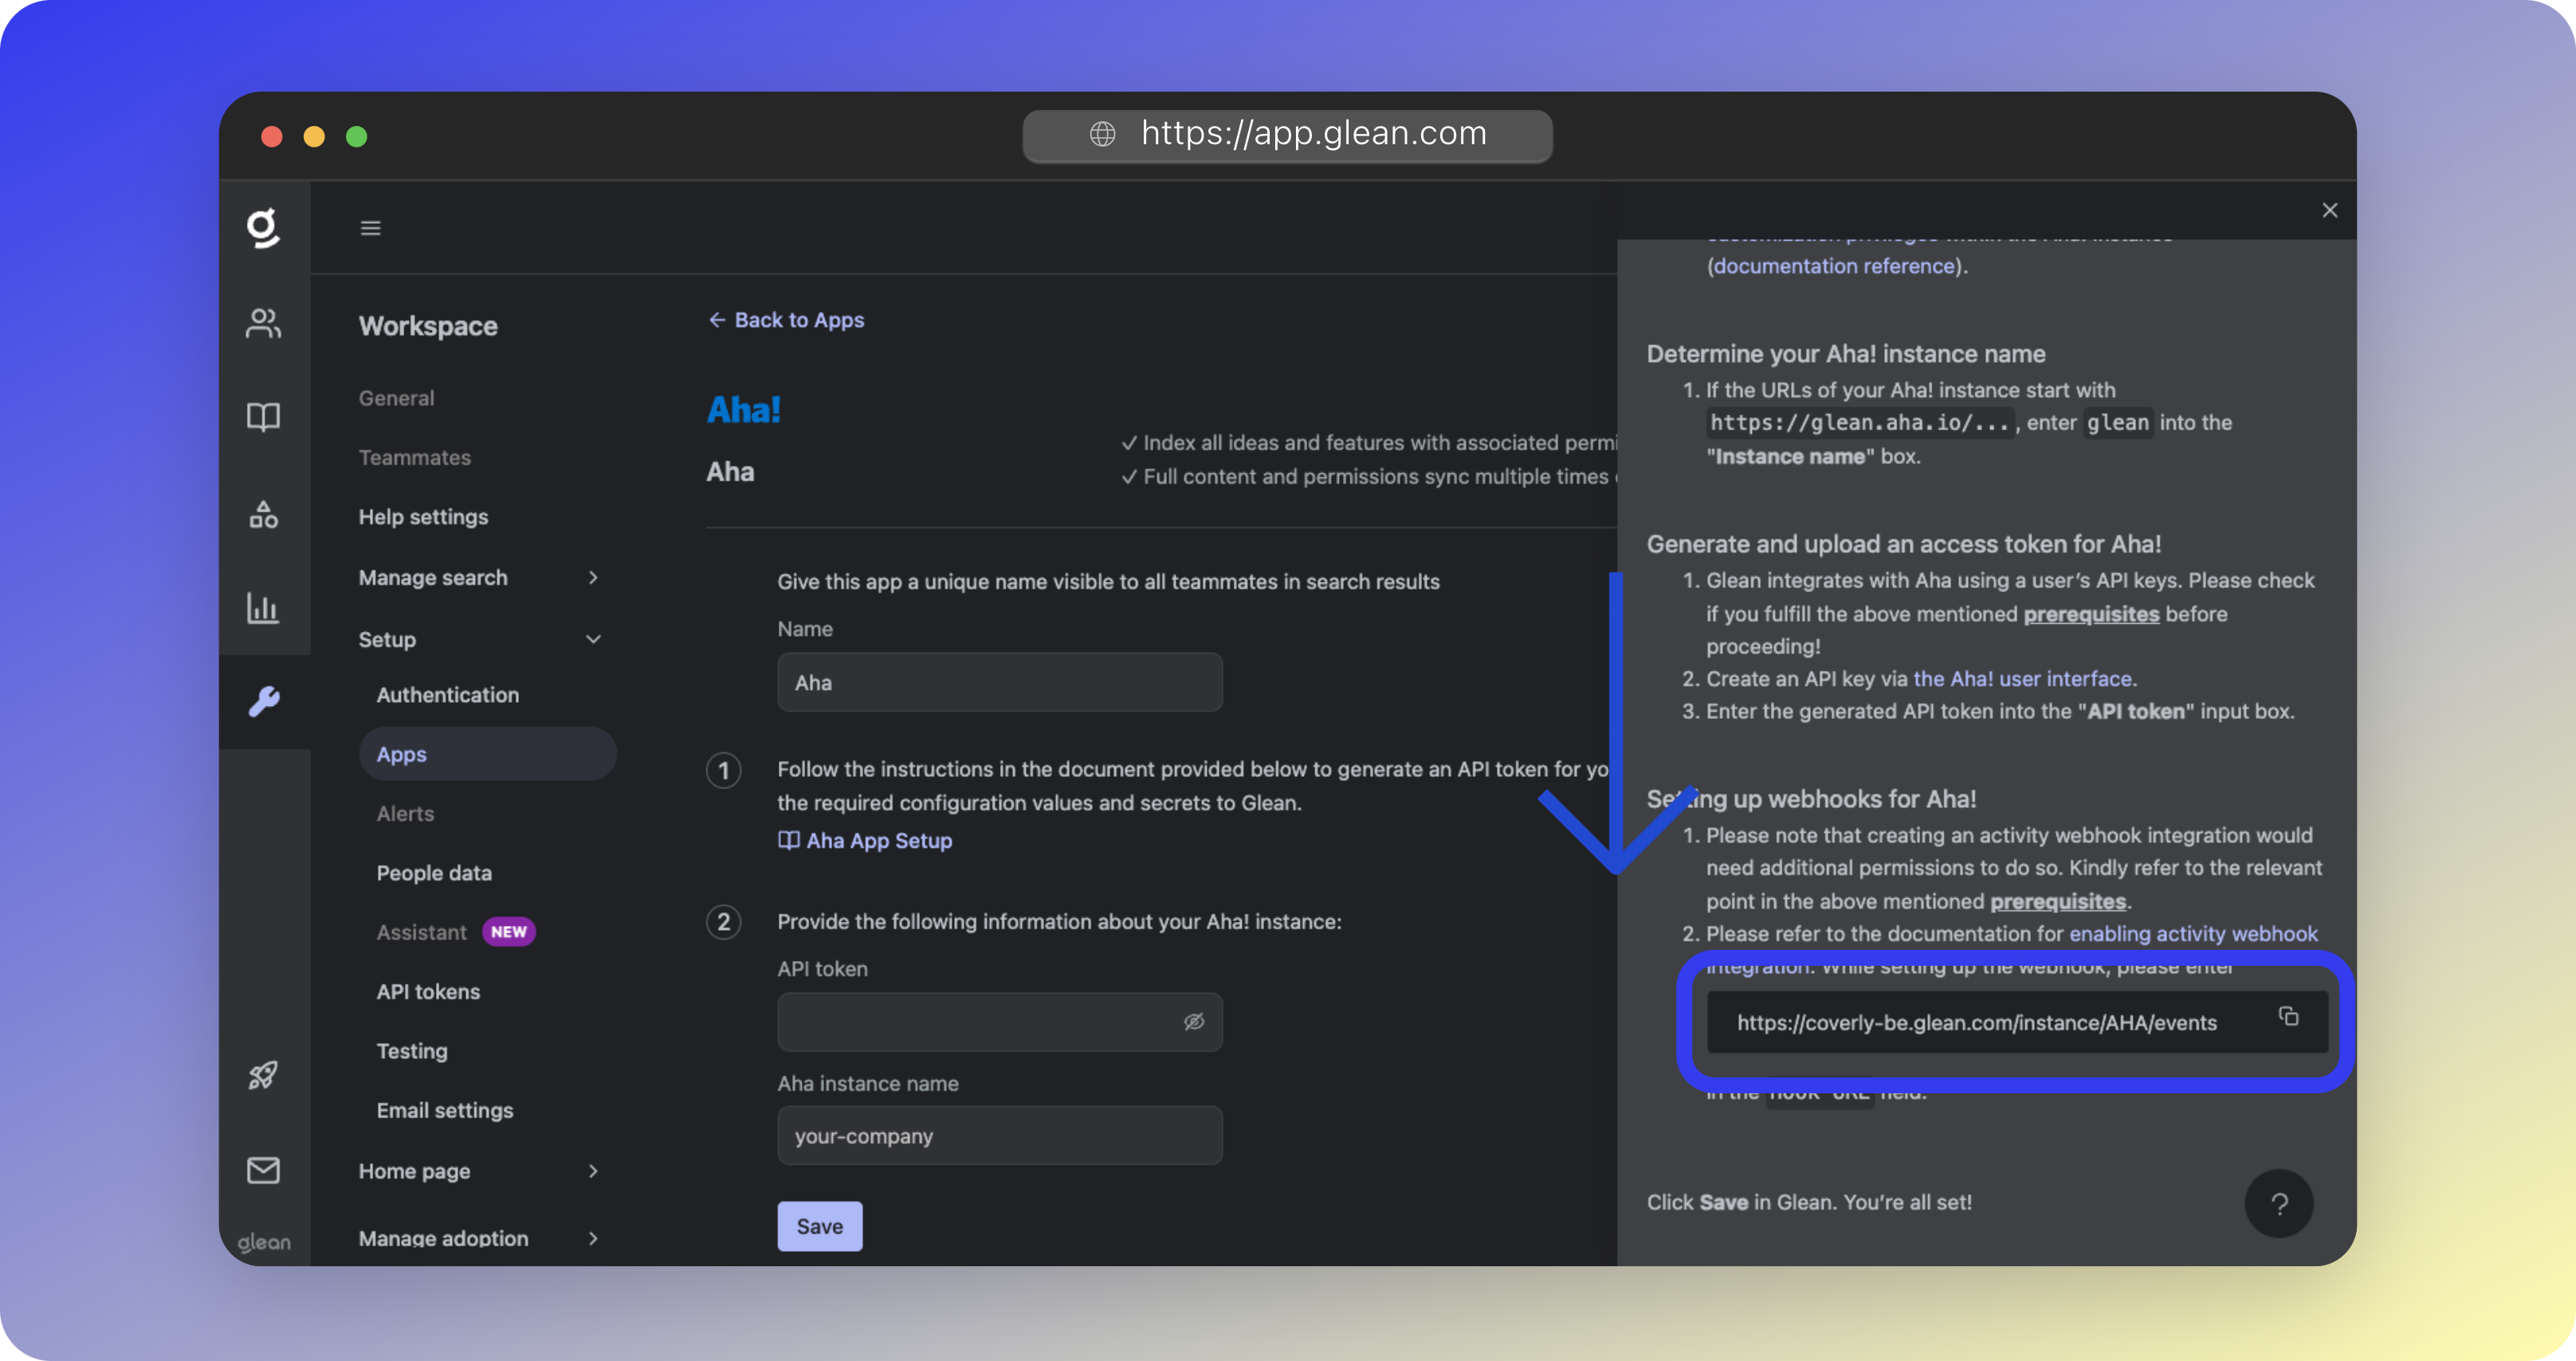This screenshot has width=2576, height=1361.
Task: Expand the Home page section
Action: click(592, 1171)
